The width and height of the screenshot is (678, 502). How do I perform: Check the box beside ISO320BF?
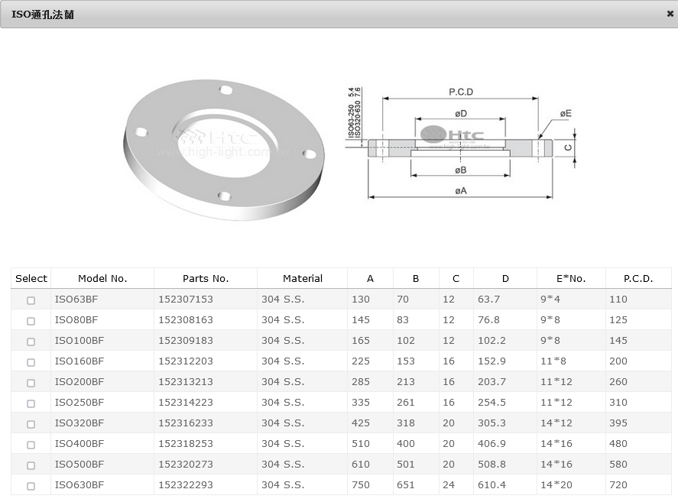31,424
